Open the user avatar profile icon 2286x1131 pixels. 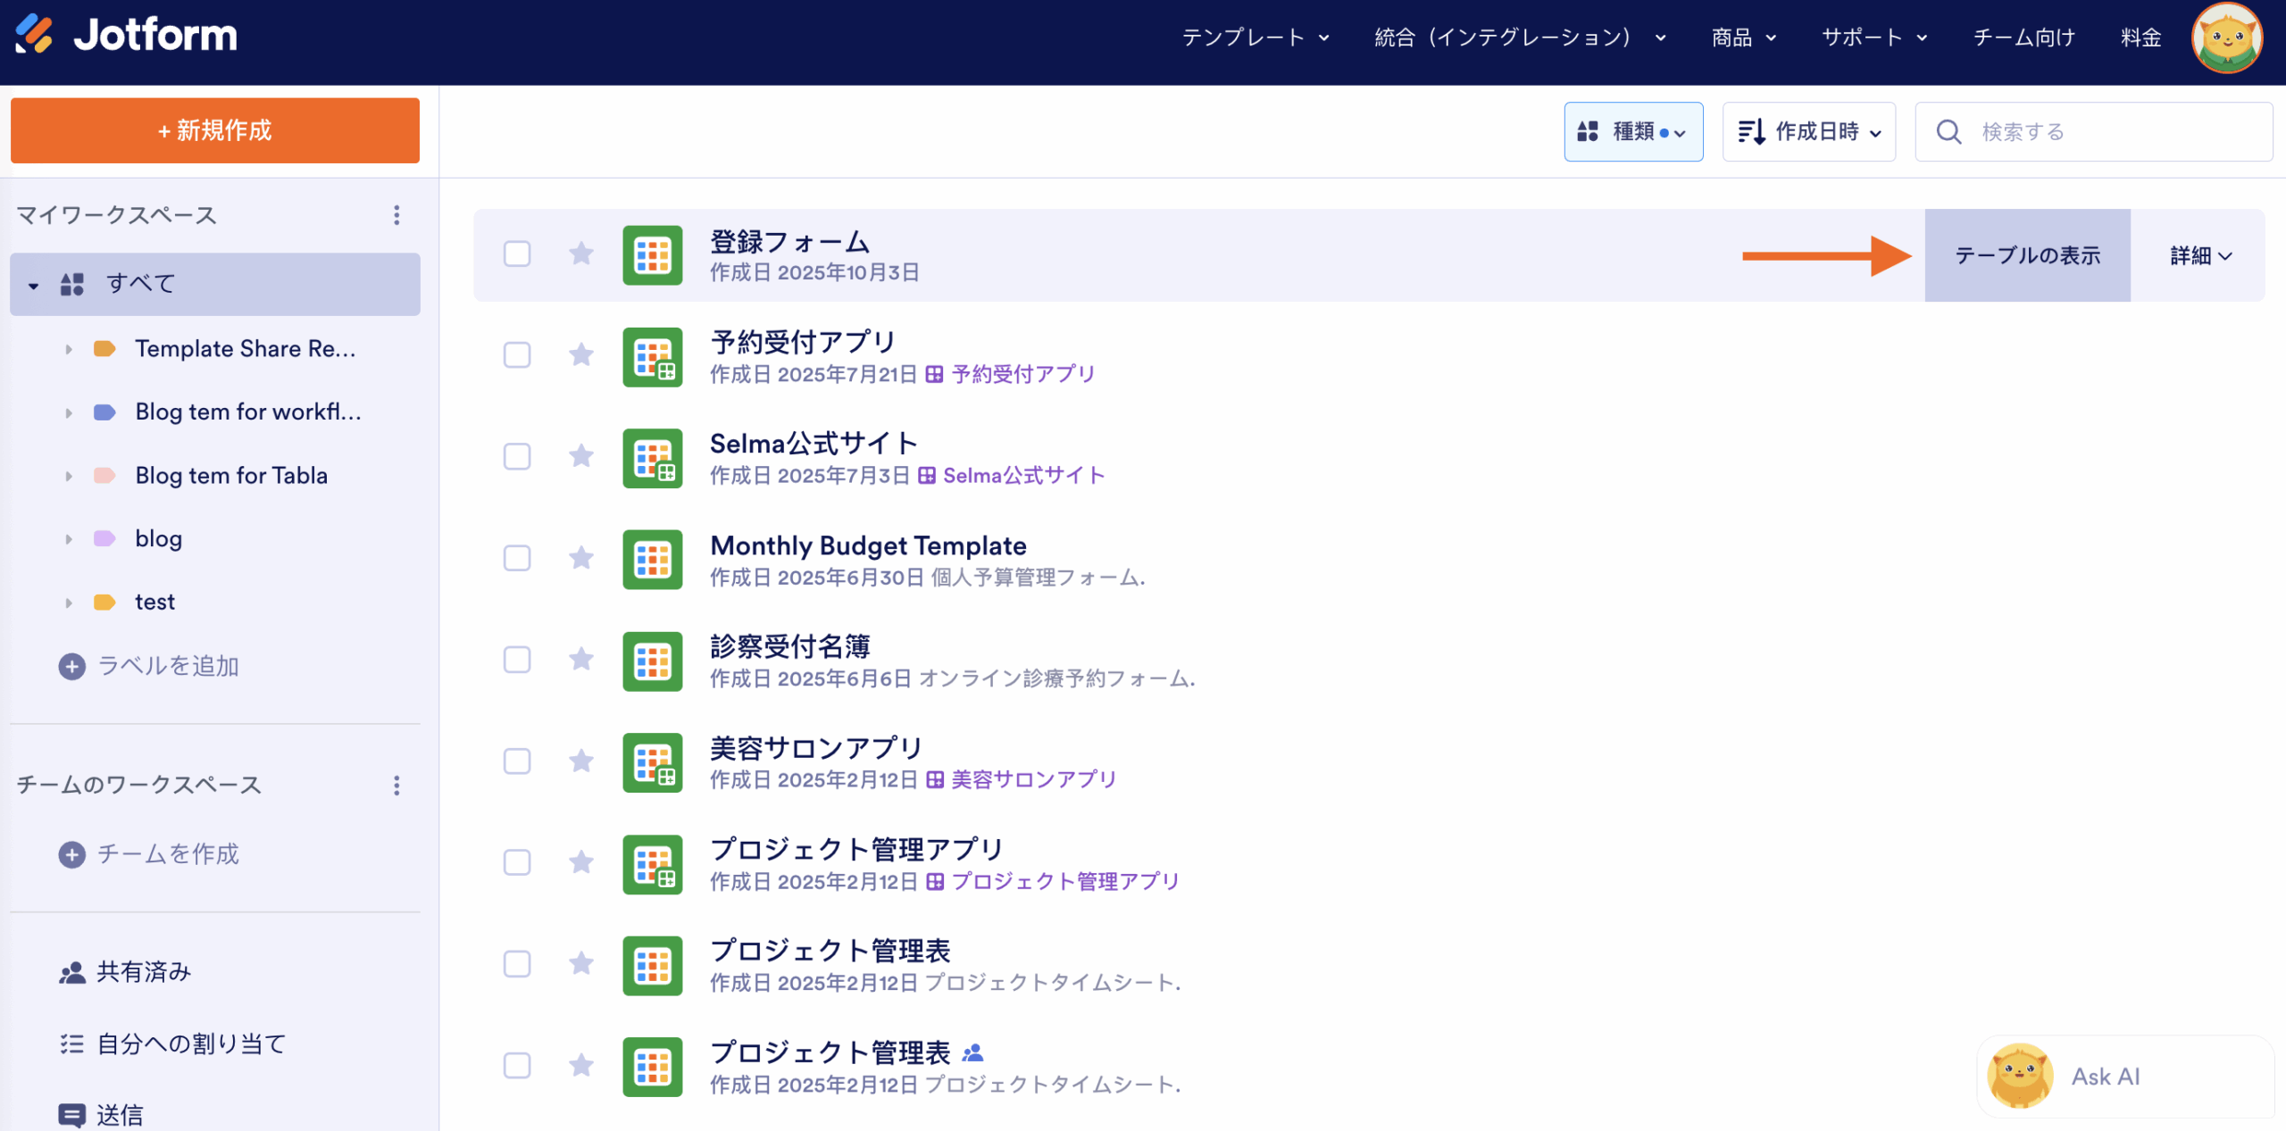coord(2226,37)
